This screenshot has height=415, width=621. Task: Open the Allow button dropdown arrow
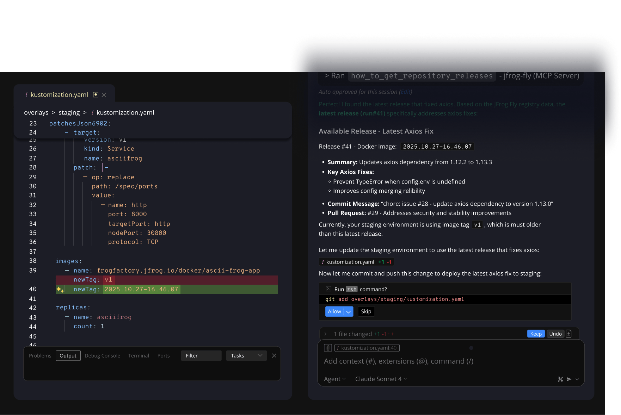(349, 312)
